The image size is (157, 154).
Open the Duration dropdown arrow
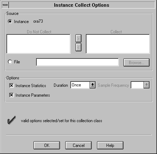click(x=92, y=85)
